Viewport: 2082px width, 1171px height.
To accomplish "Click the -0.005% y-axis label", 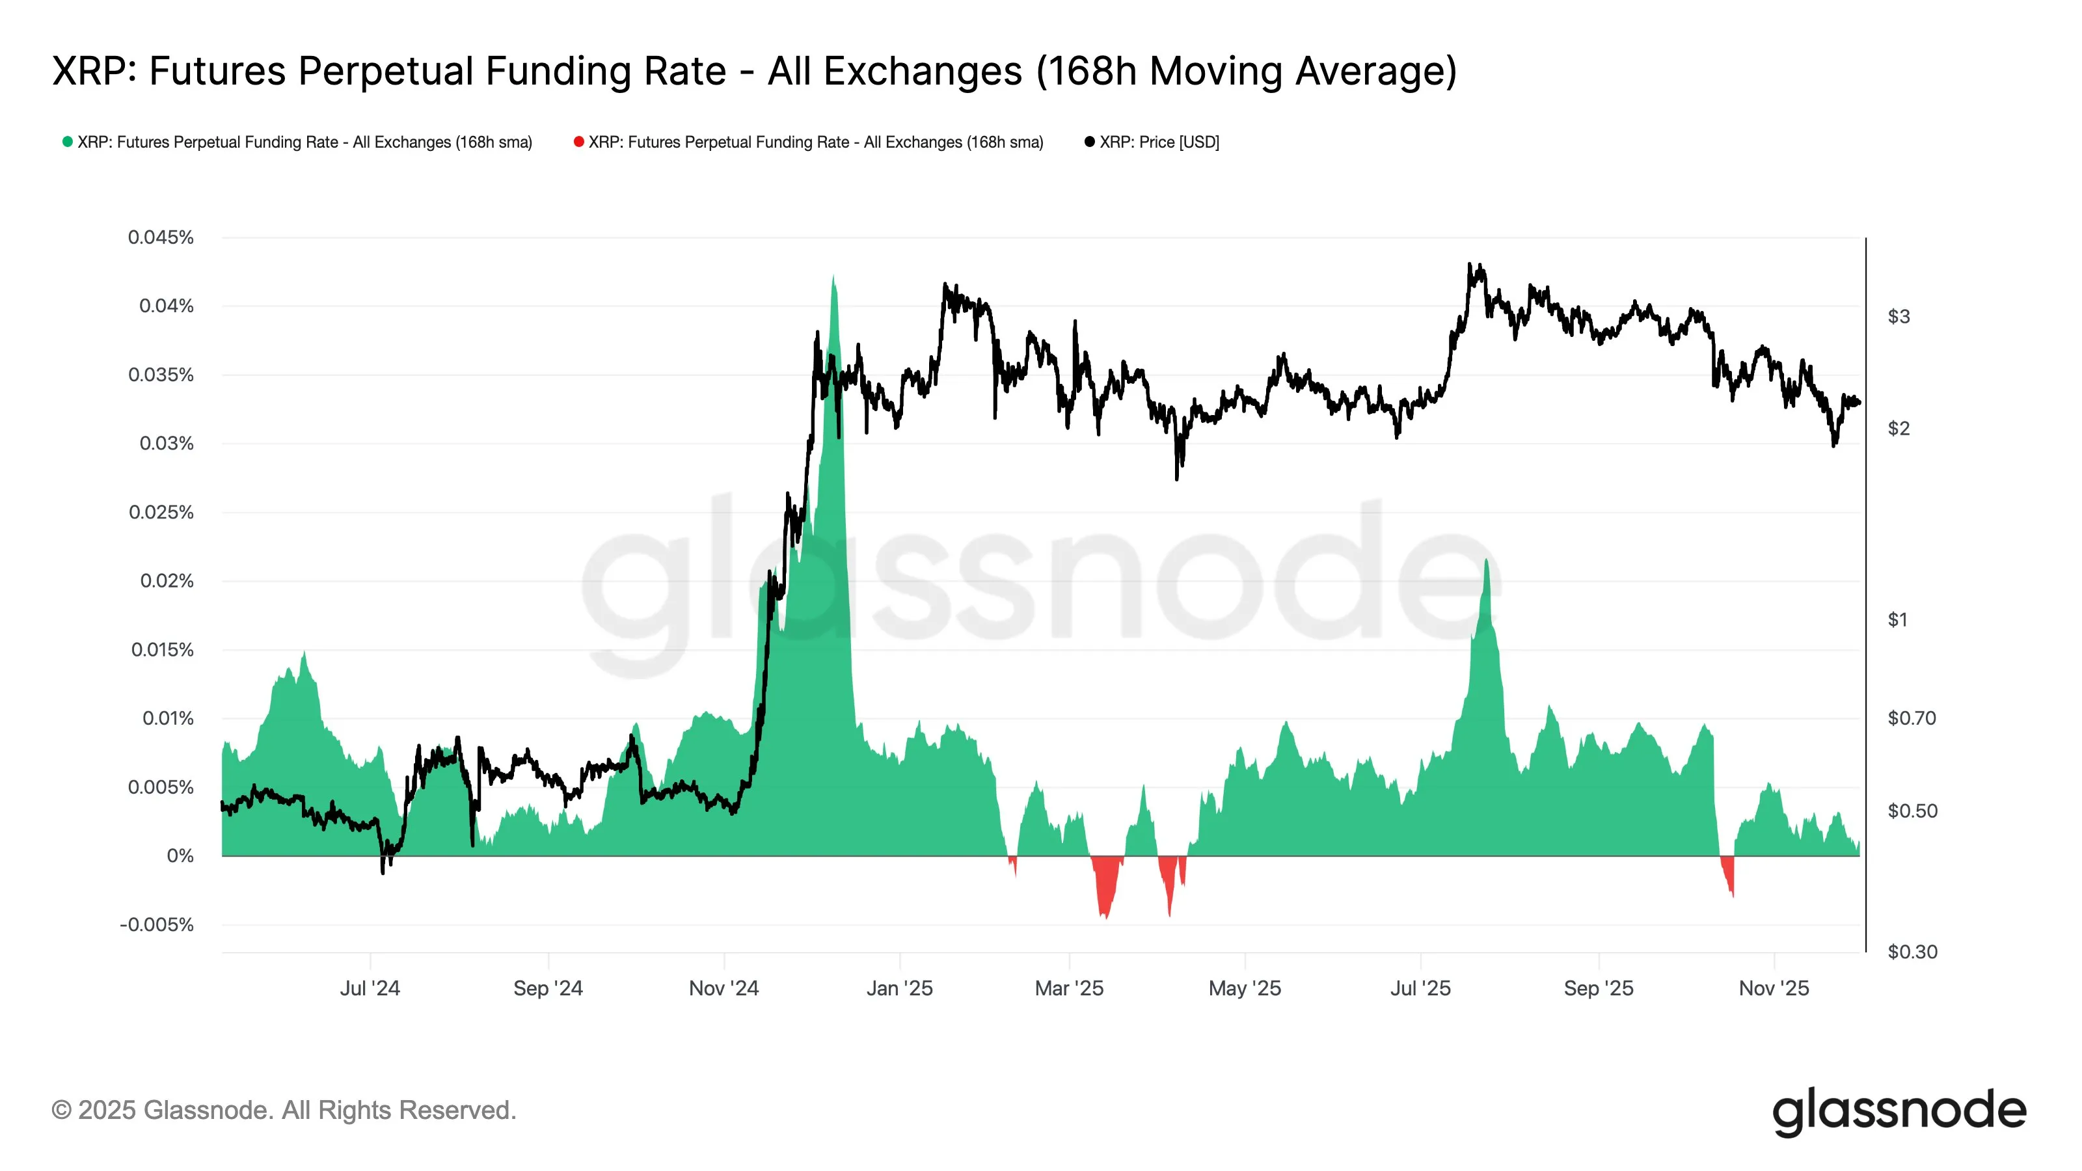I will click(157, 924).
